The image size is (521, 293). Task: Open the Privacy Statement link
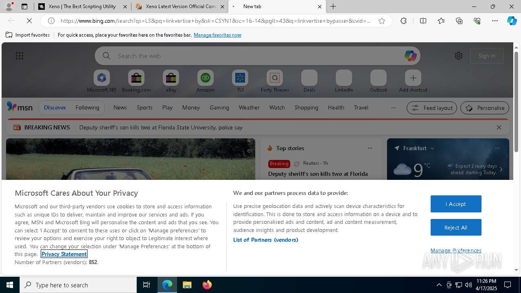pyautogui.click(x=64, y=254)
